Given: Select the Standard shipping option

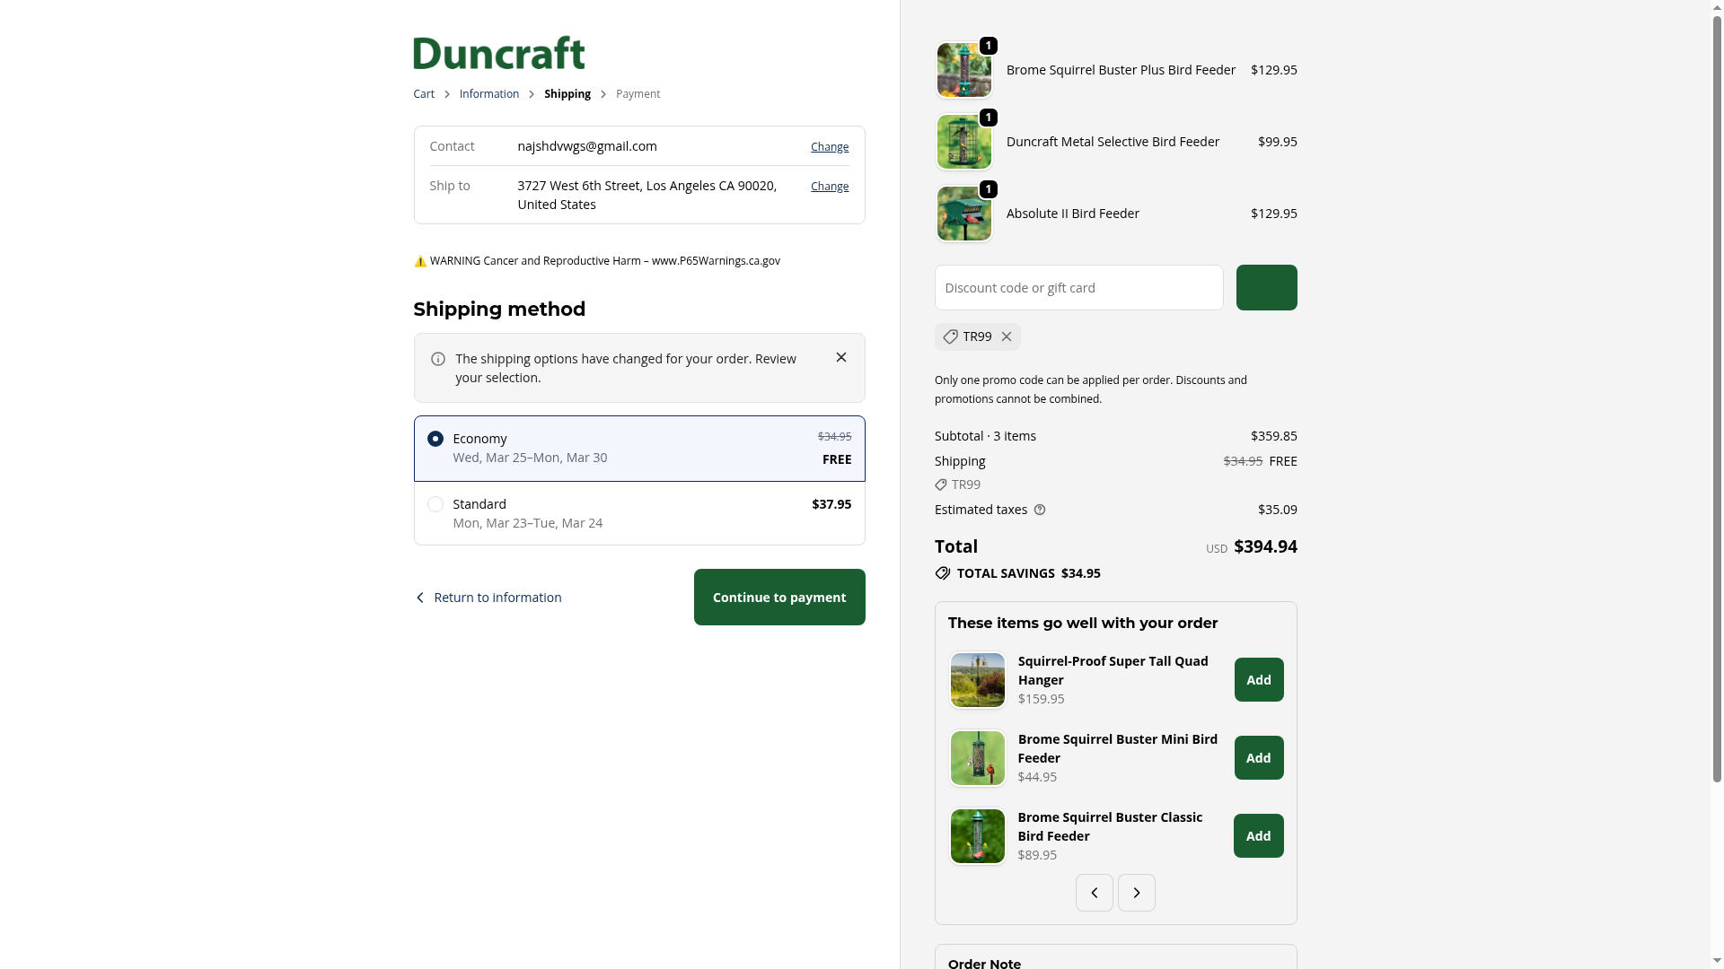Looking at the screenshot, I should [639, 513].
